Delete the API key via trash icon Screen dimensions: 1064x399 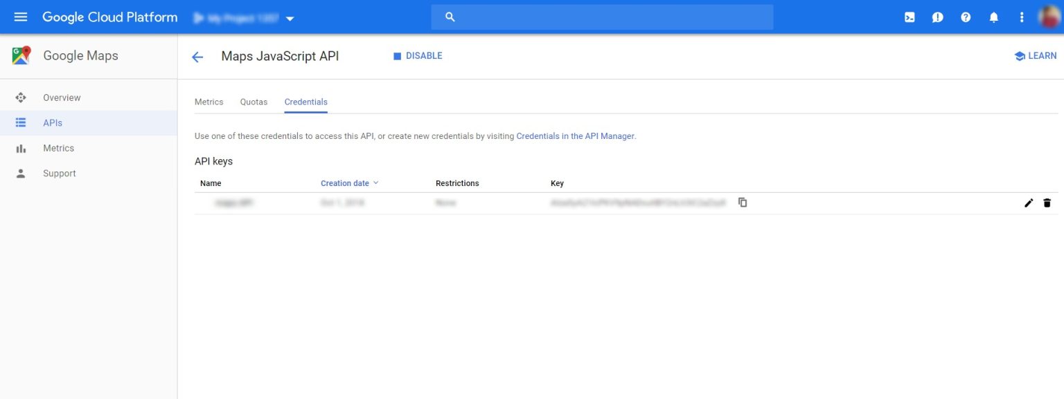1047,203
